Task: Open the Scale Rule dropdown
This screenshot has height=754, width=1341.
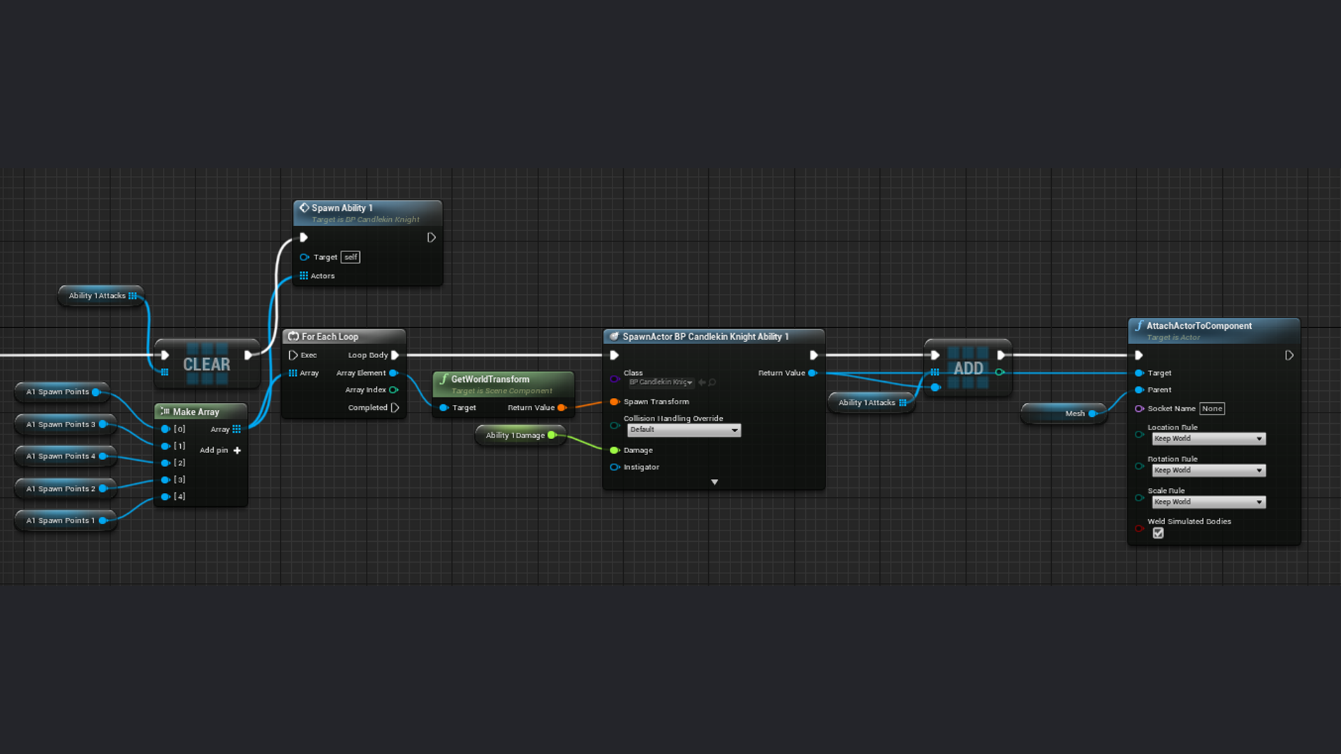Action: [x=1208, y=502]
